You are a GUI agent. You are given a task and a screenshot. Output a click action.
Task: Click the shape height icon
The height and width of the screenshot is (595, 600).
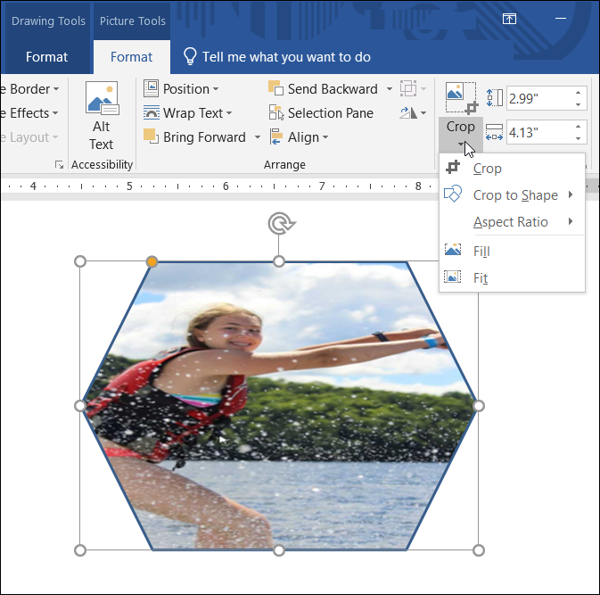pyautogui.click(x=495, y=98)
